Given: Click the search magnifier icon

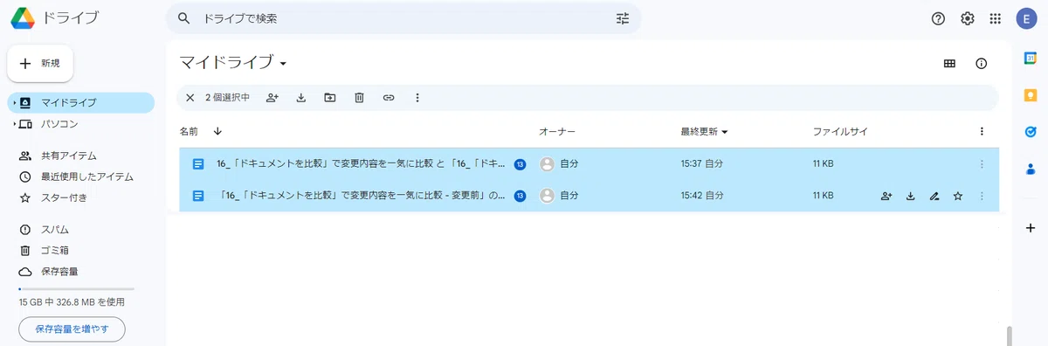Looking at the screenshot, I should tap(183, 18).
